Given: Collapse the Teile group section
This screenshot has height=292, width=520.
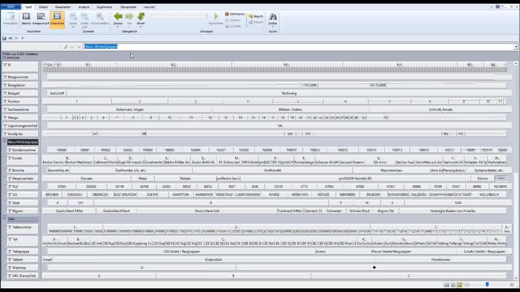Looking at the screenshot, I should [4, 218].
